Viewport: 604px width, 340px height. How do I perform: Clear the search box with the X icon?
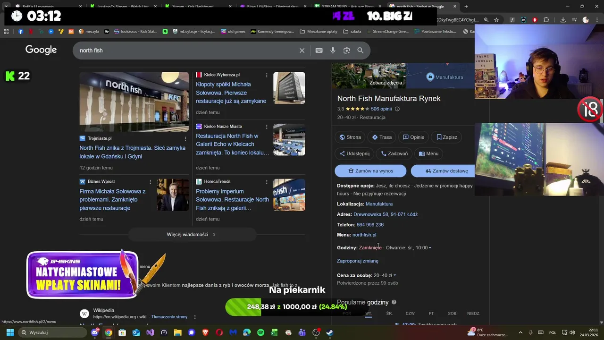[x=302, y=51]
